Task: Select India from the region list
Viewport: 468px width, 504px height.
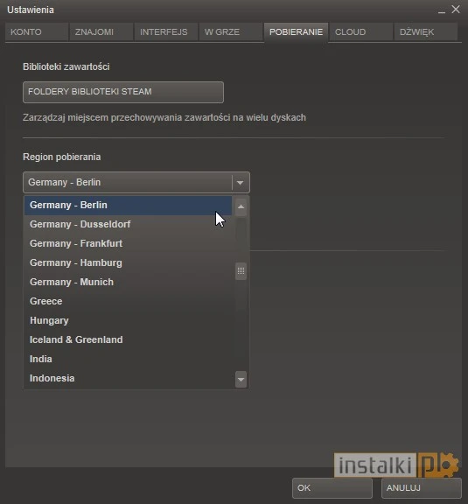Action: coord(128,359)
